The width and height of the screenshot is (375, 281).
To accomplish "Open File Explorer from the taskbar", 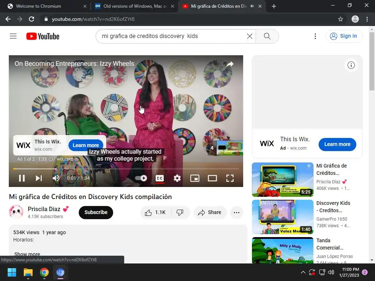I will pyautogui.click(x=28, y=272).
